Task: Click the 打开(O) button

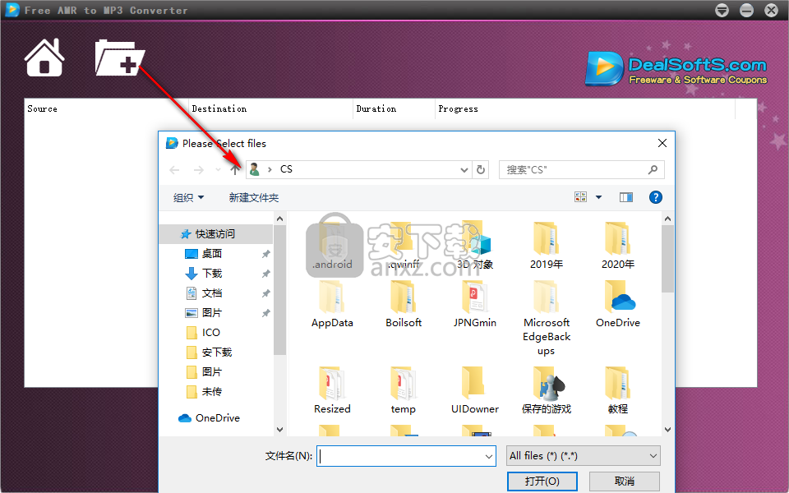Action: click(x=542, y=481)
